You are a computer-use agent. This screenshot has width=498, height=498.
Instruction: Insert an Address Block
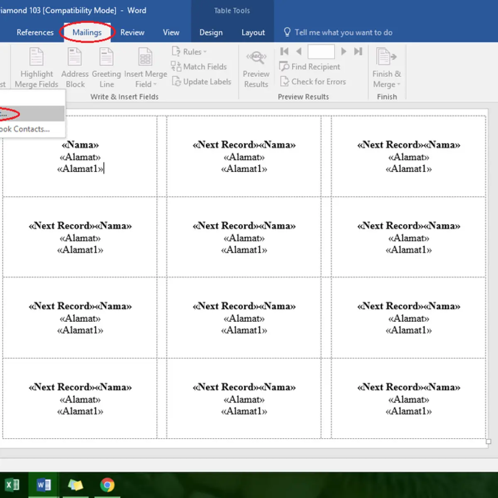coord(75,68)
